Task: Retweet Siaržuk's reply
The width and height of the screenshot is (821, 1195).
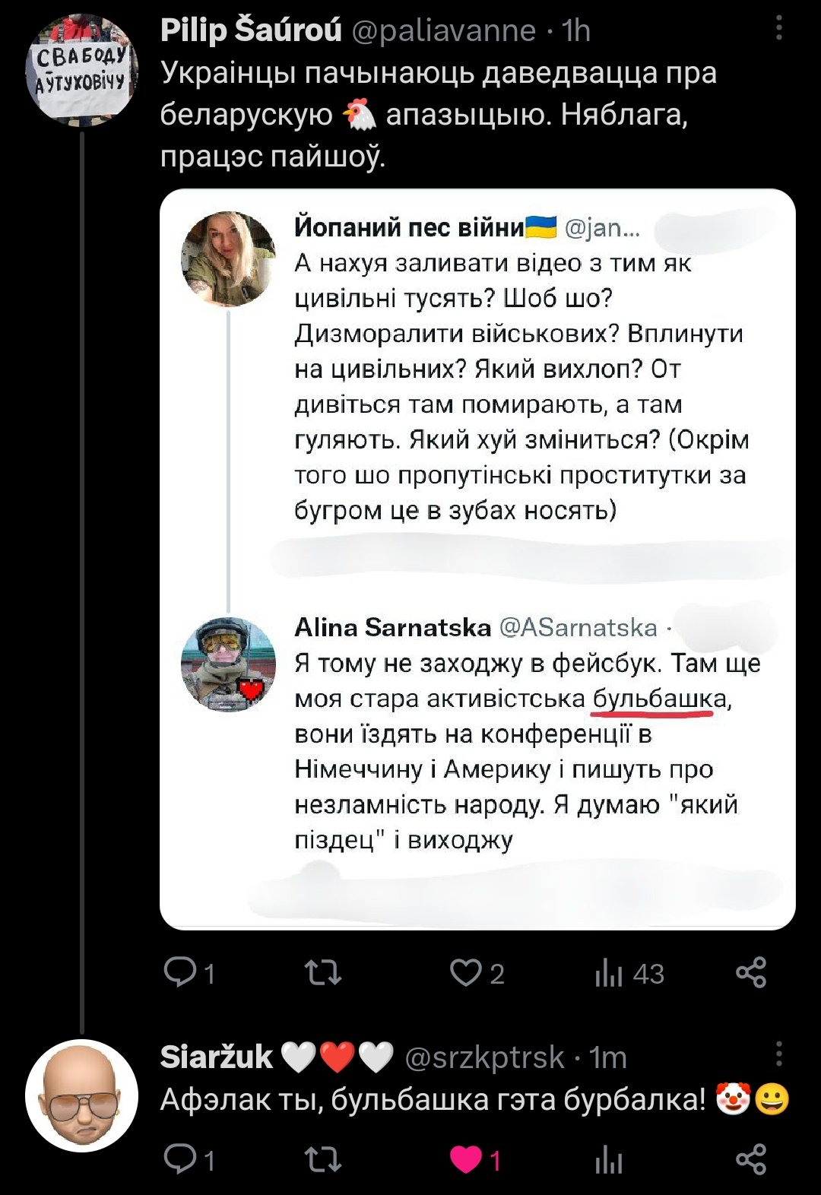Action: coord(323,1160)
